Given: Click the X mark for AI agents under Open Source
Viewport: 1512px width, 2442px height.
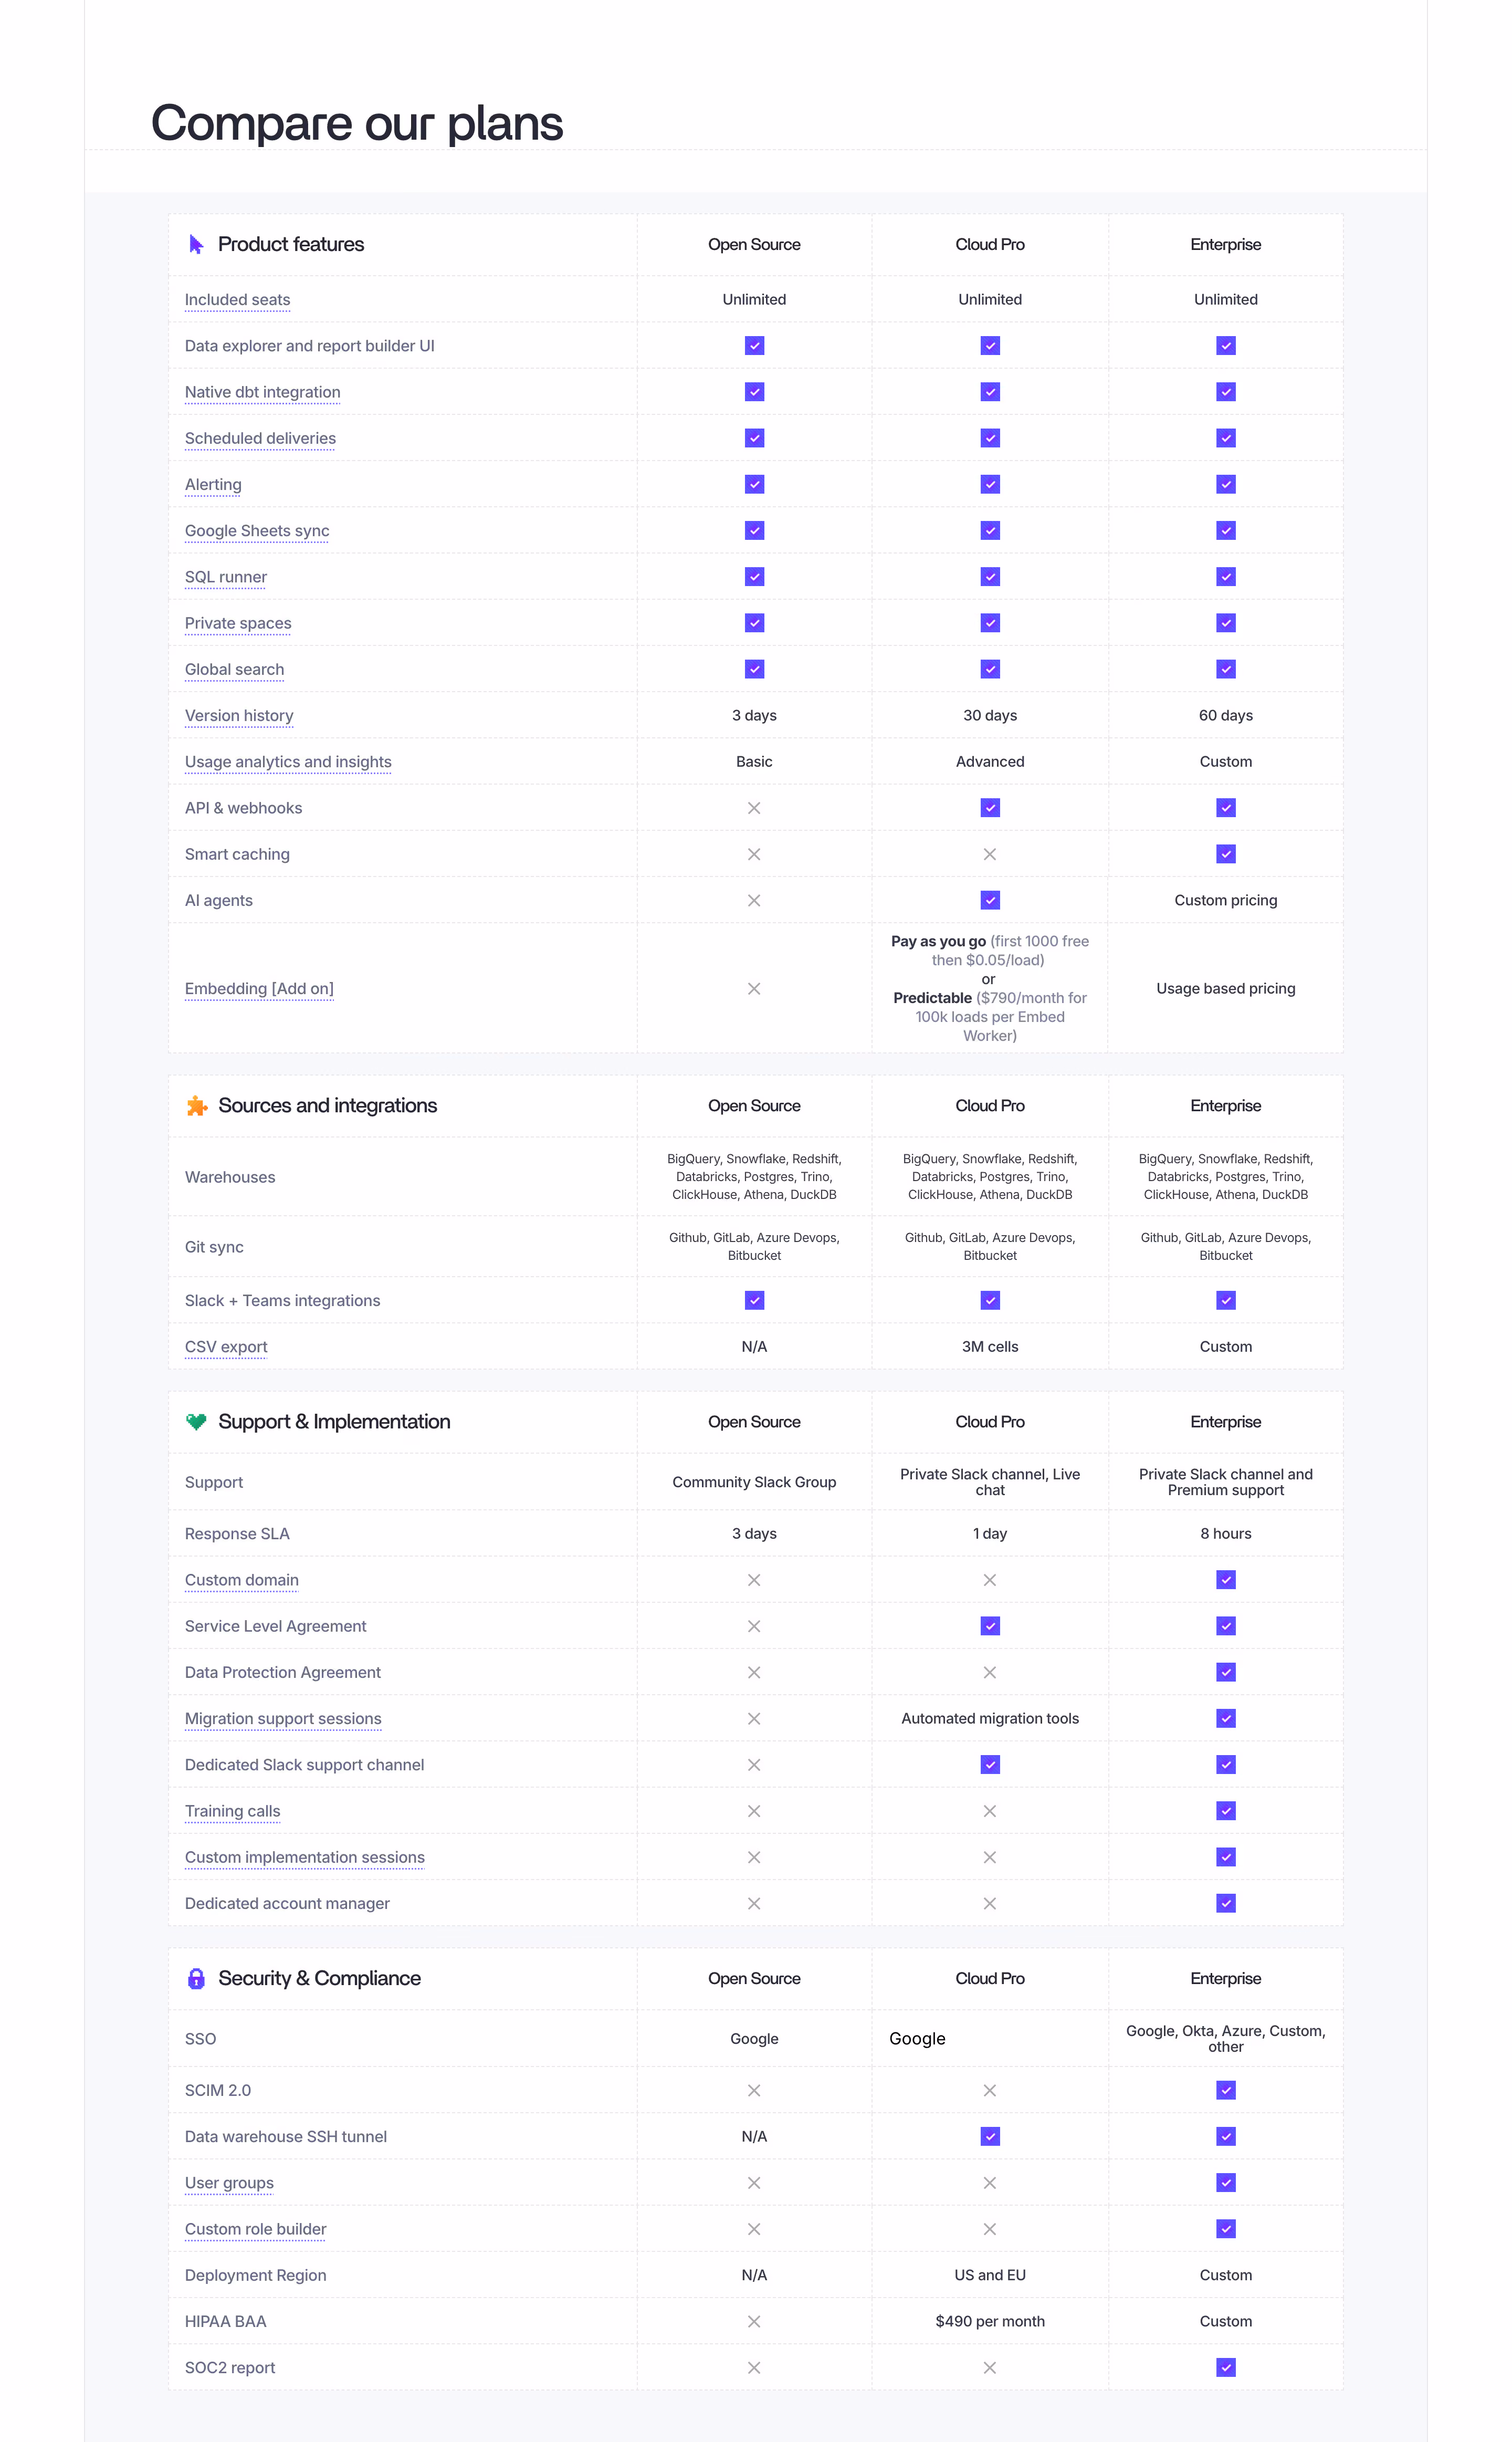Looking at the screenshot, I should (754, 900).
